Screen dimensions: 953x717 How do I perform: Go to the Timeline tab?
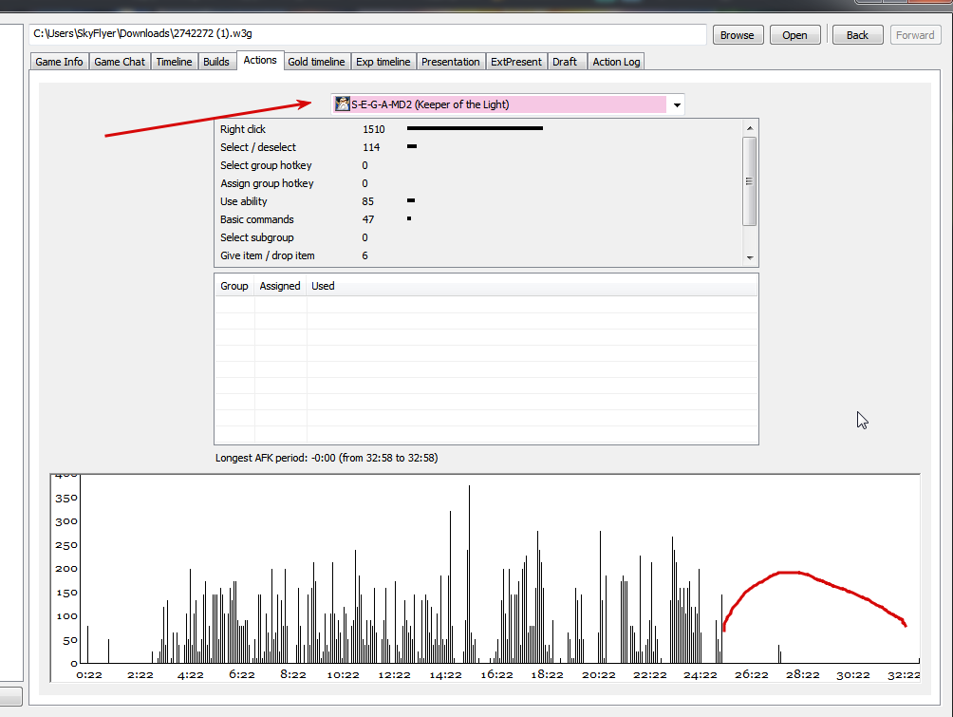[174, 62]
